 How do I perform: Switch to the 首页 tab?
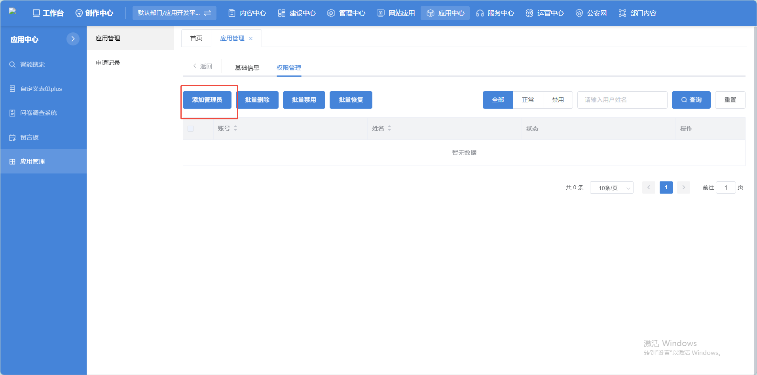click(196, 38)
